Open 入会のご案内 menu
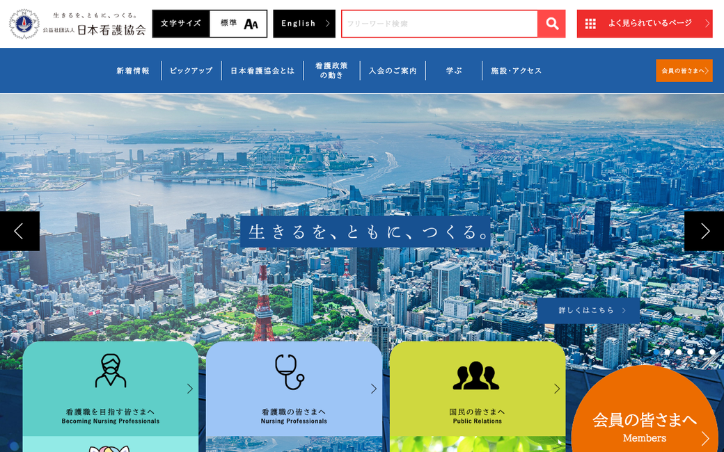The image size is (724, 452). (393, 70)
